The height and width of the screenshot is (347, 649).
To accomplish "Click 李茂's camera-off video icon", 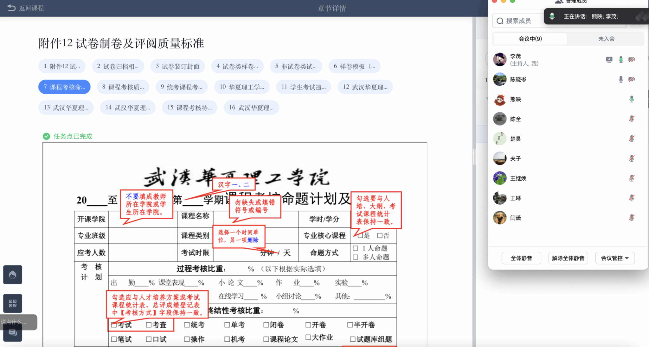I will [632, 59].
